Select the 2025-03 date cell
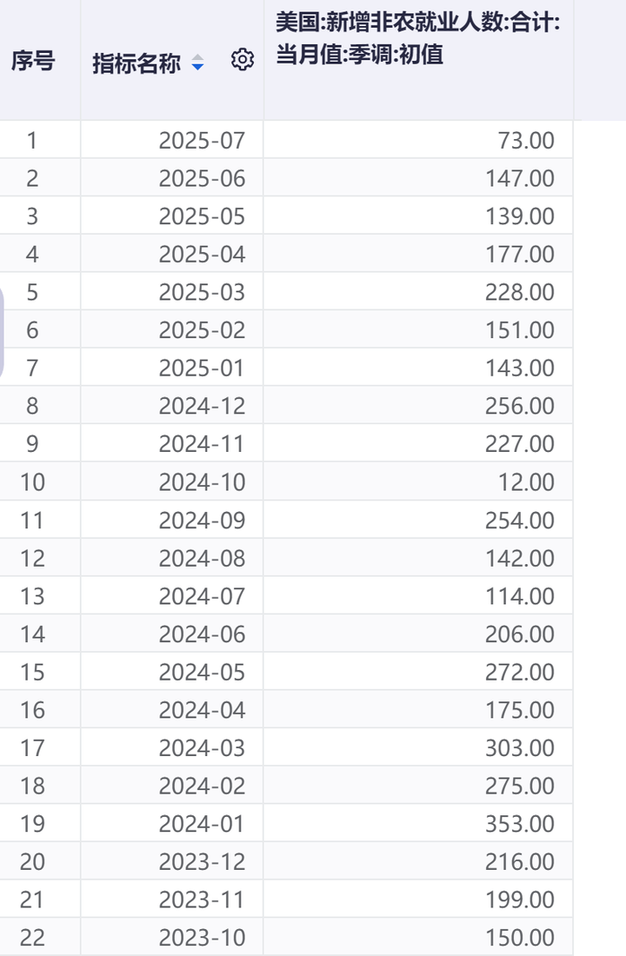The height and width of the screenshot is (956, 626). coord(202,292)
